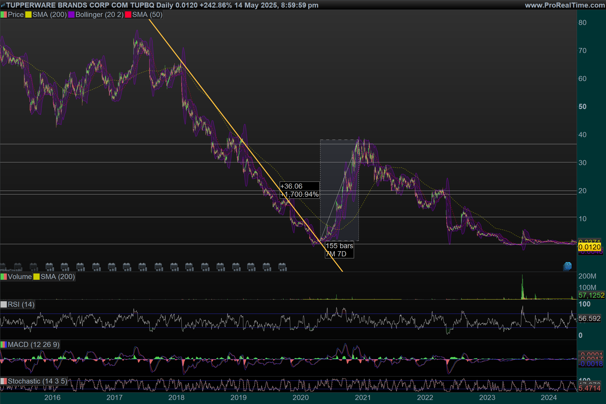This screenshot has height=404, width=606.
Task: Click calendar event icon above the 2018 label
Action: [x=174, y=267]
